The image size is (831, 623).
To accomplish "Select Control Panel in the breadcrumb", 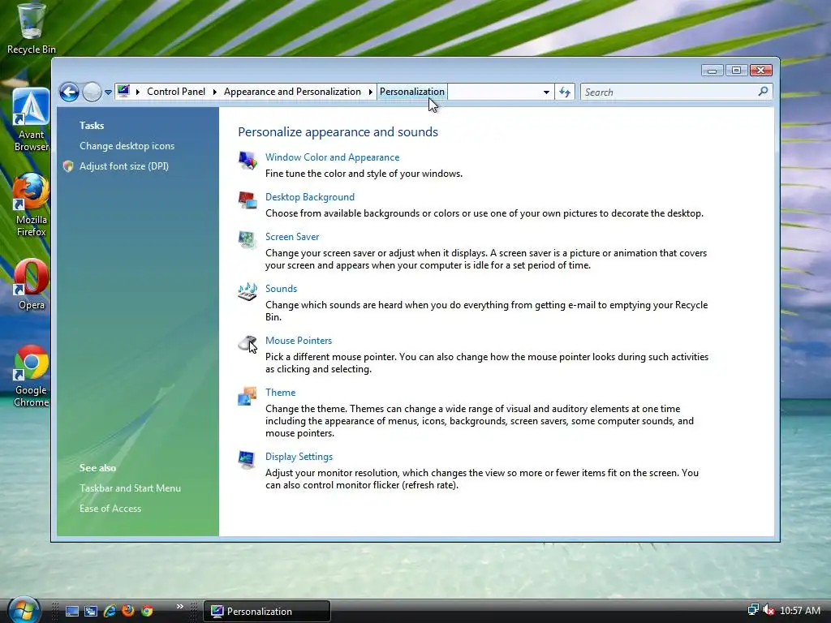I will [x=176, y=92].
